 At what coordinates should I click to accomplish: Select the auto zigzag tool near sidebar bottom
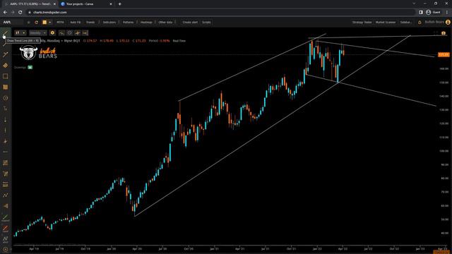5,239
